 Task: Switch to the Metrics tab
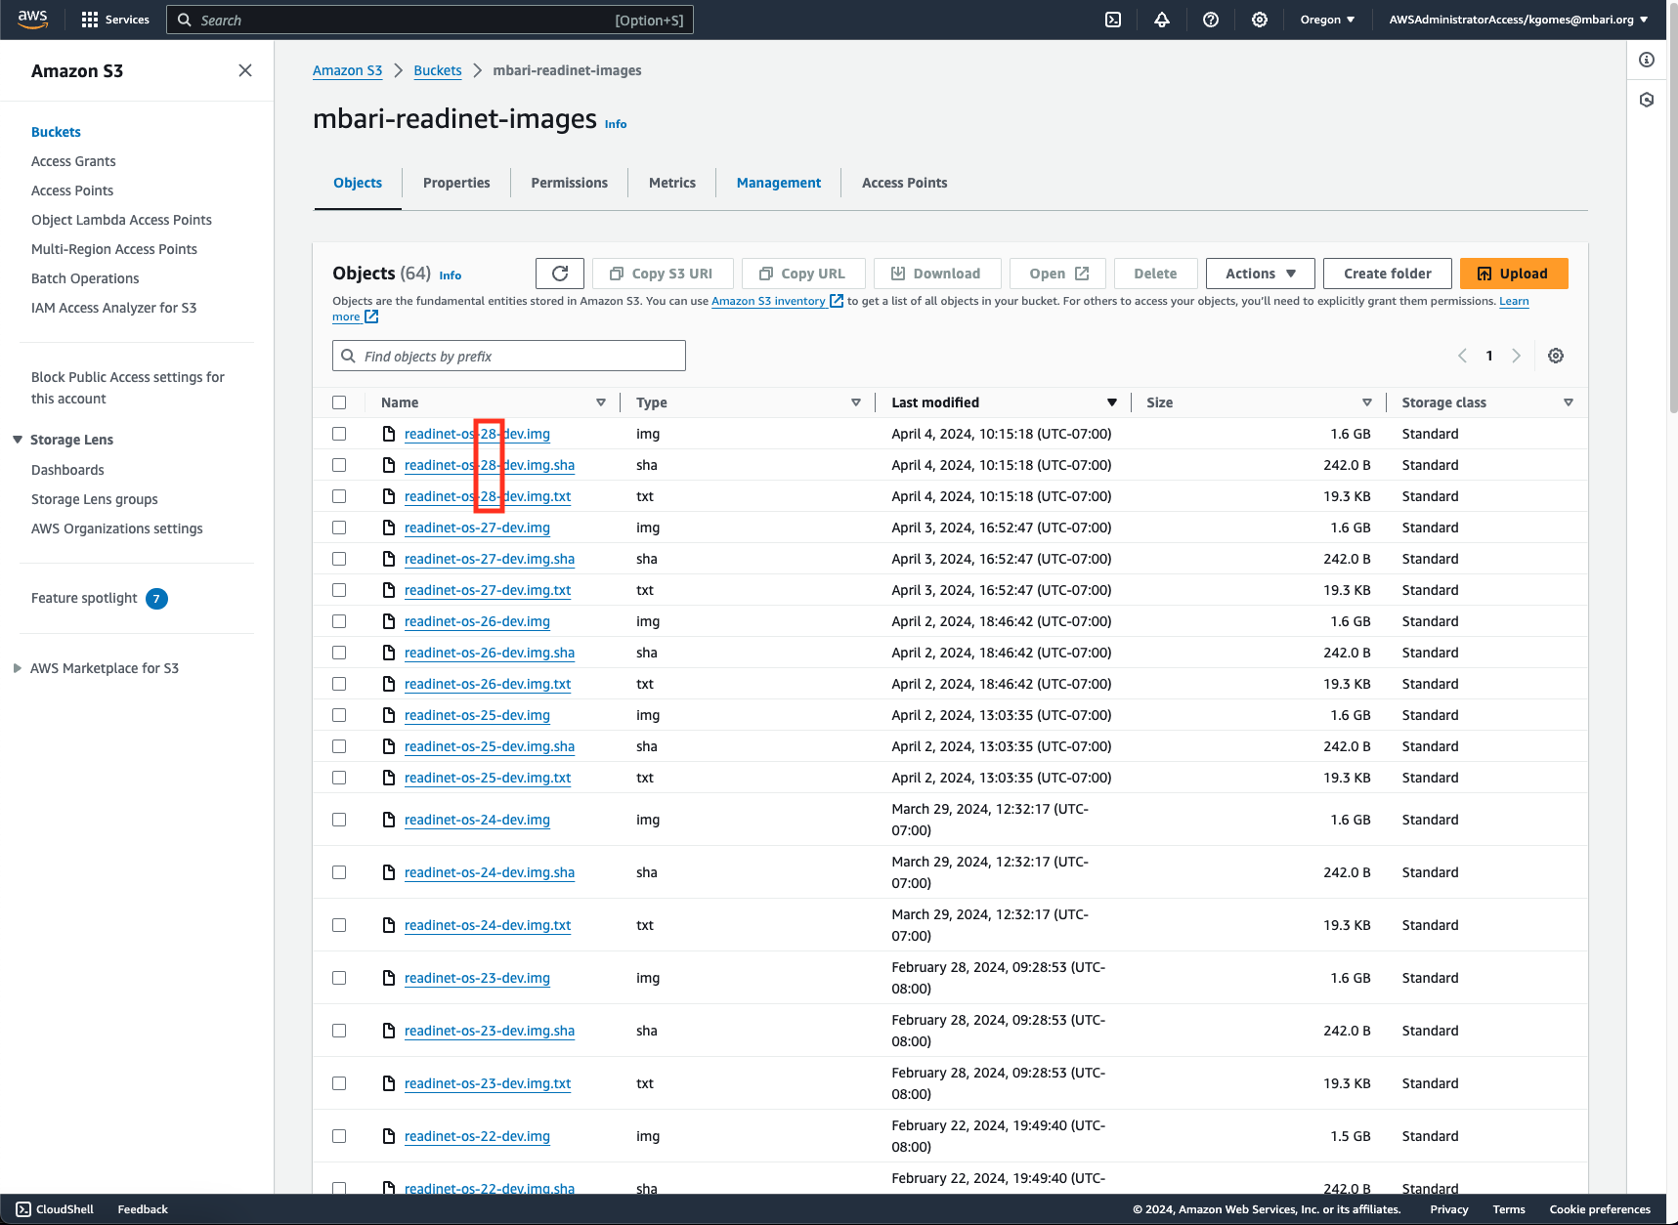coord(672,183)
